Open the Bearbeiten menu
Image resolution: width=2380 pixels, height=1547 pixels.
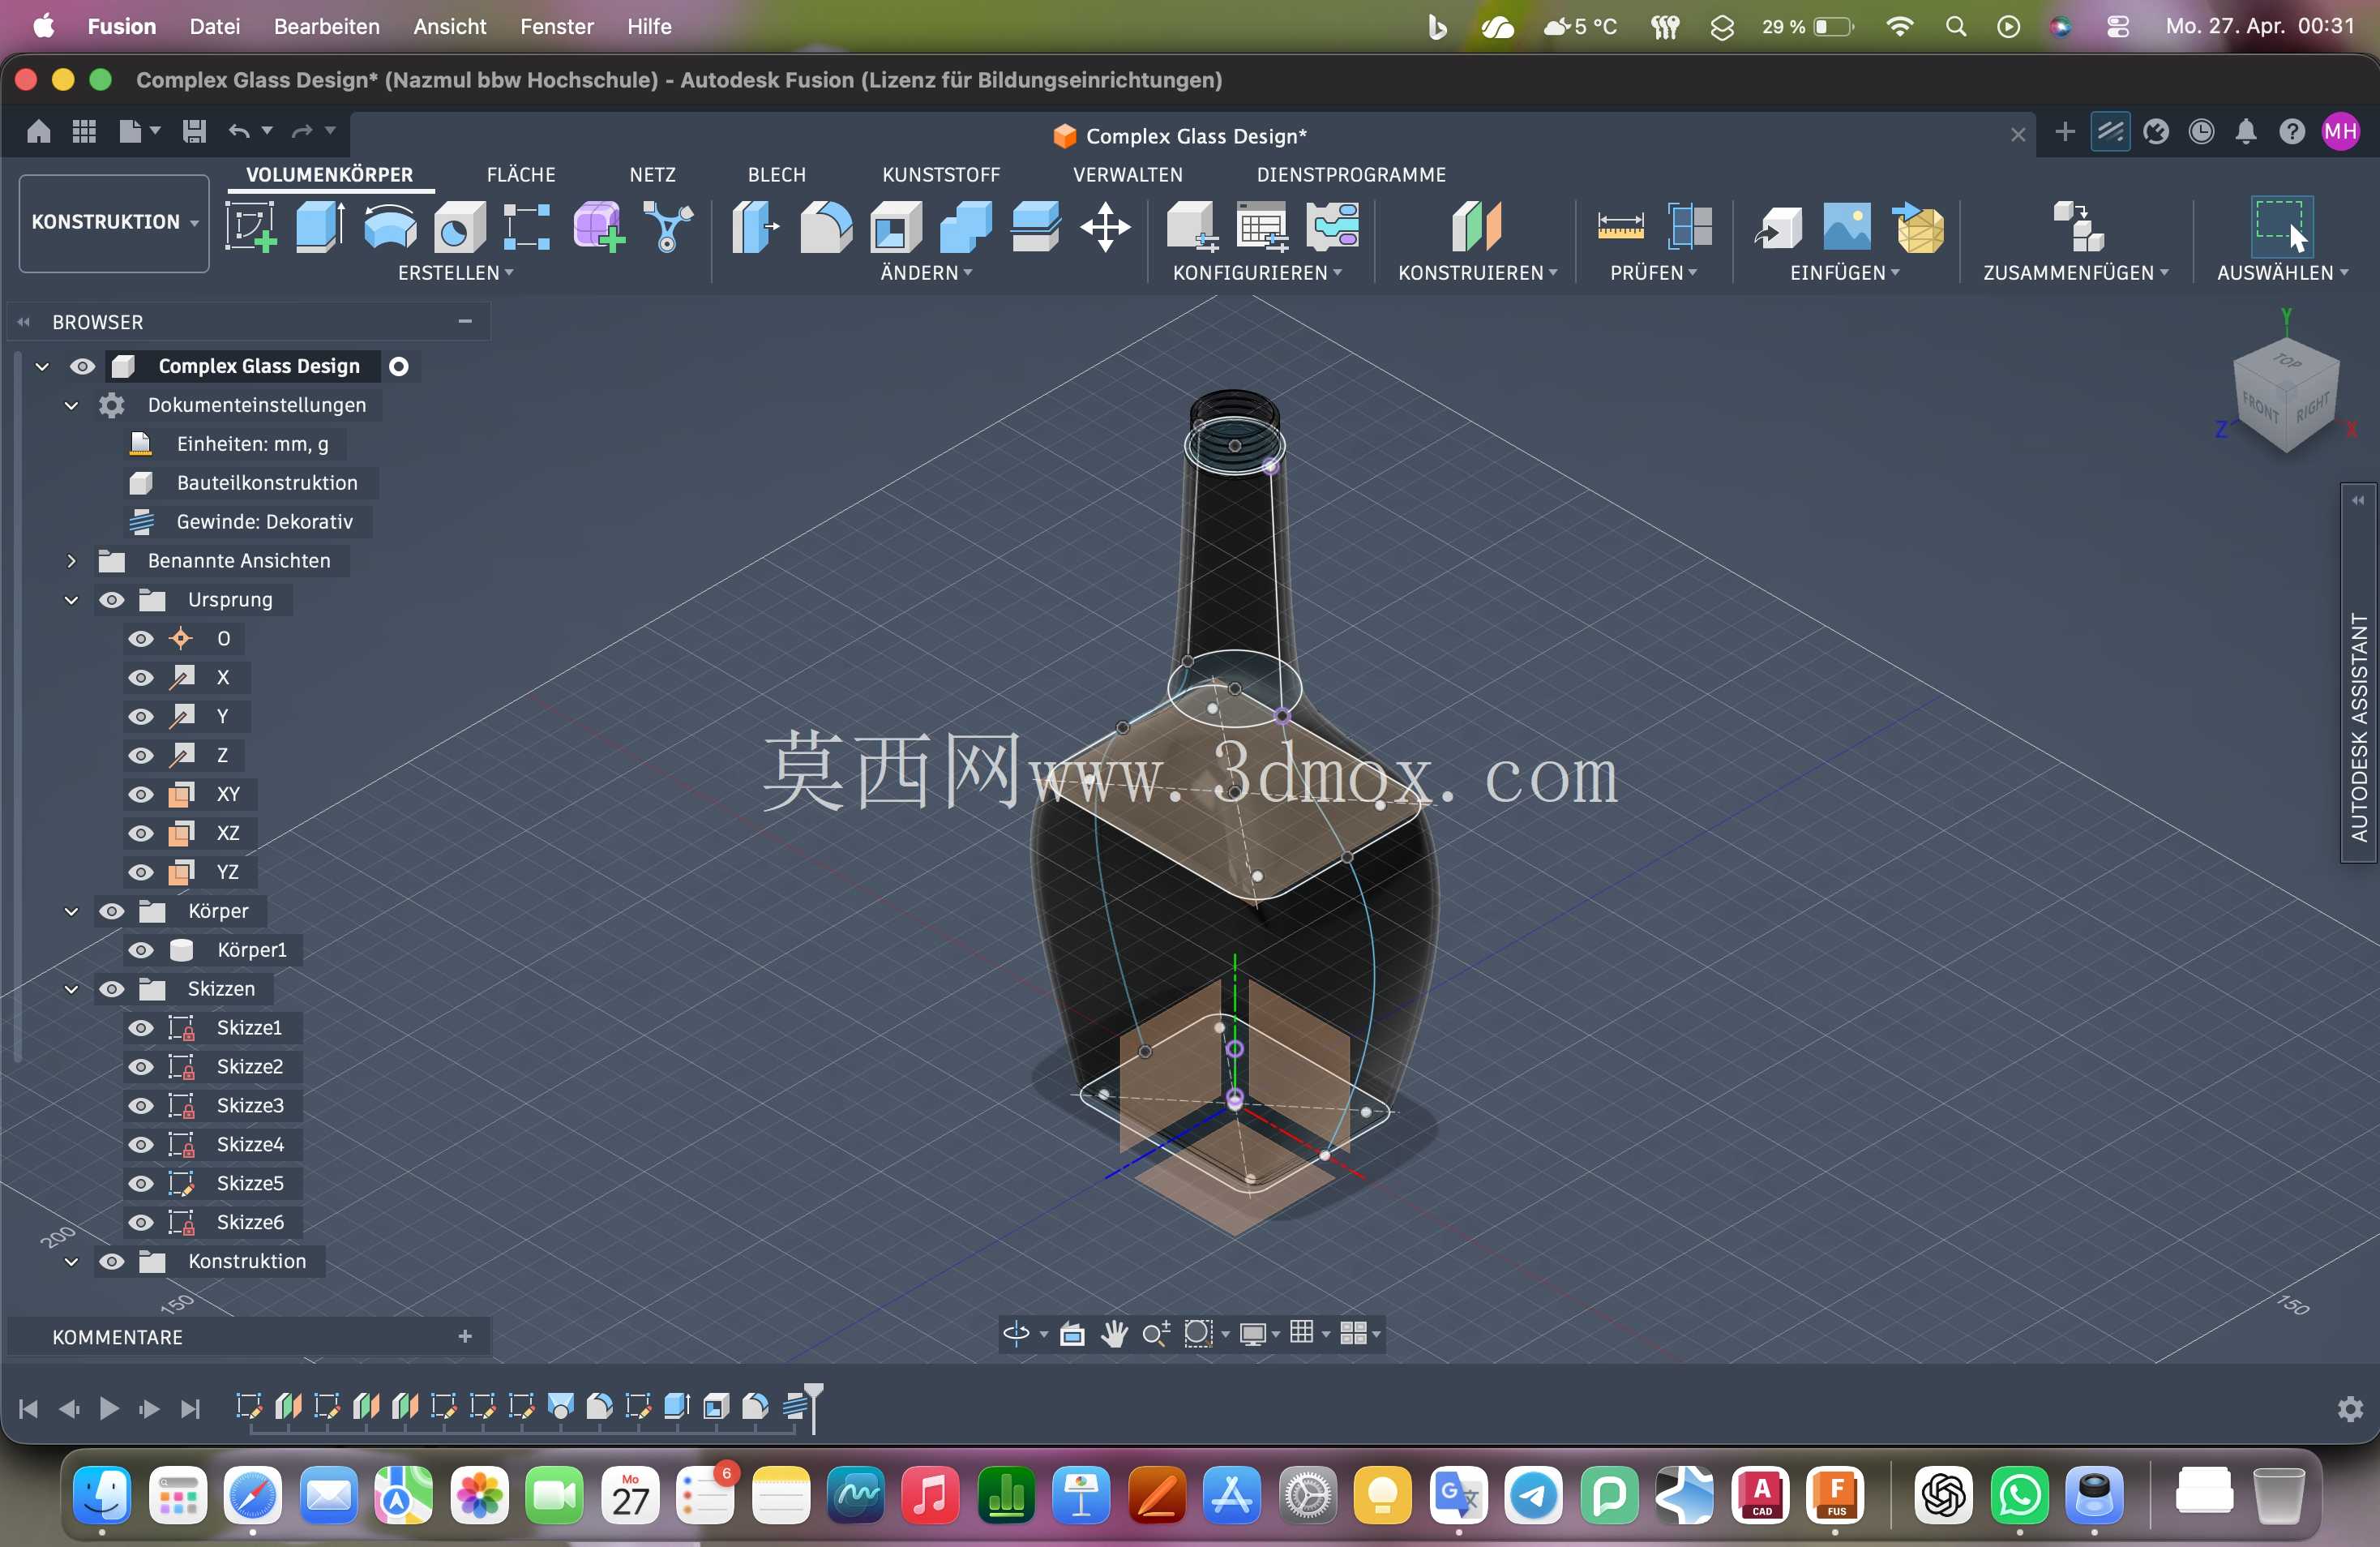(x=327, y=27)
